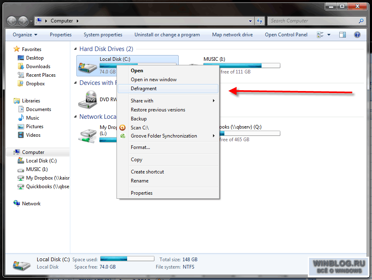Expand the Groove Folder Synchronization submenu arrow
372x280 pixels.
click(x=214, y=136)
